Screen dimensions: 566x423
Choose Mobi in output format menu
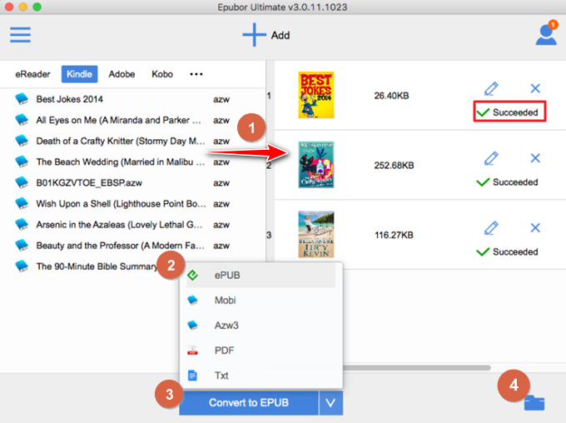(261, 301)
